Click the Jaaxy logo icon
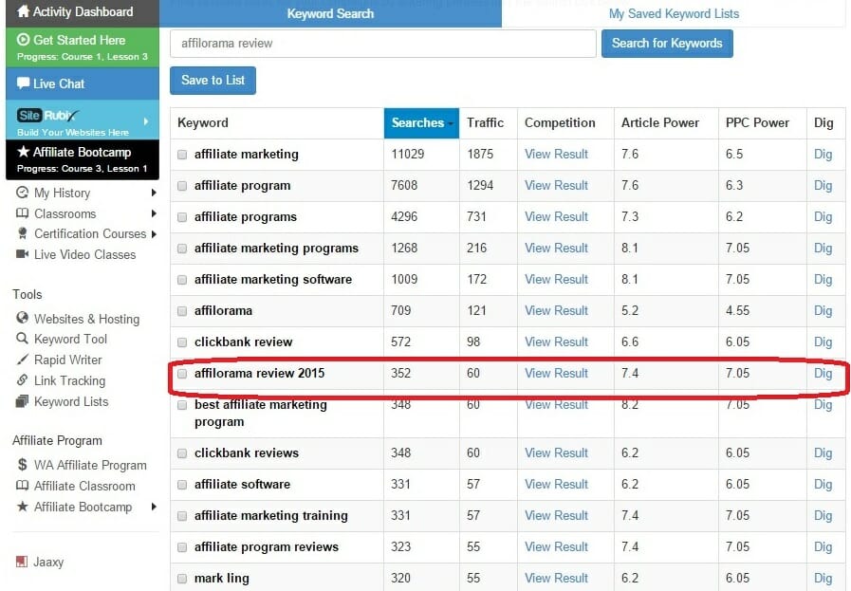 (x=22, y=562)
